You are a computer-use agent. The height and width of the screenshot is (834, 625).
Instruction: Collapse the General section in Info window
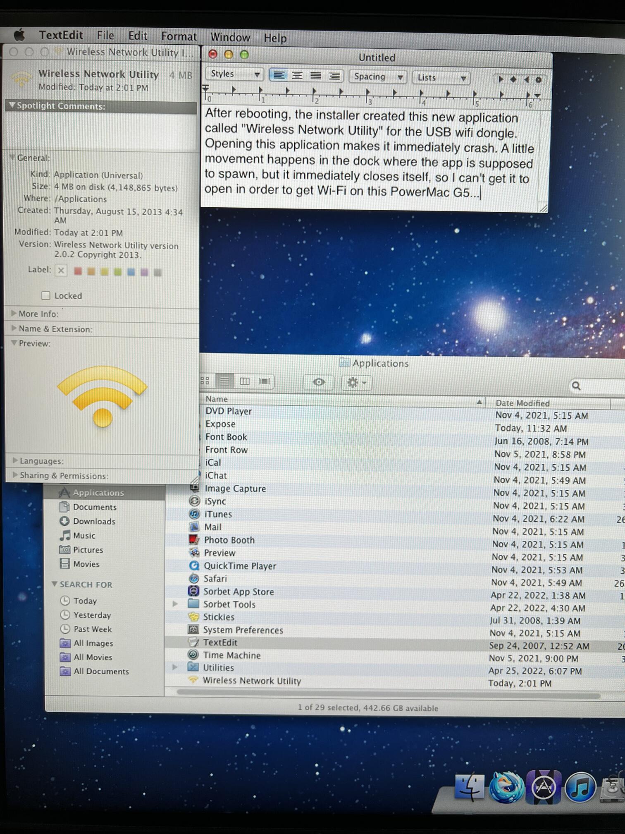tap(12, 157)
